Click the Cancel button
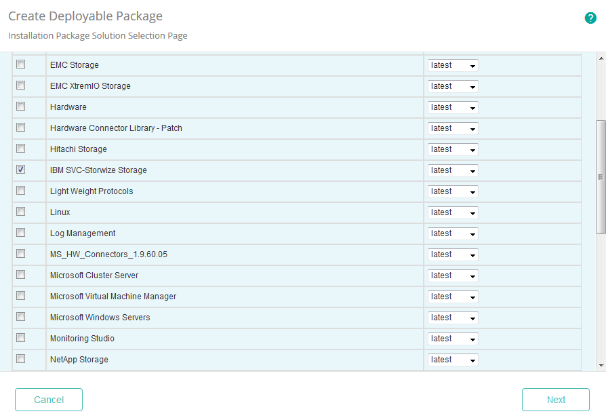The height and width of the screenshot is (418, 606). [48, 400]
